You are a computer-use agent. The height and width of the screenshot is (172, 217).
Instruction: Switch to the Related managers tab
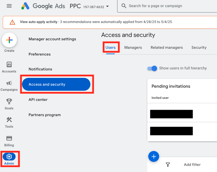(167, 47)
